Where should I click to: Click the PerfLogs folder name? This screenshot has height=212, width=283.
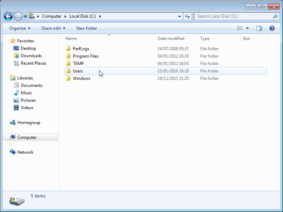[x=81, y=49]
